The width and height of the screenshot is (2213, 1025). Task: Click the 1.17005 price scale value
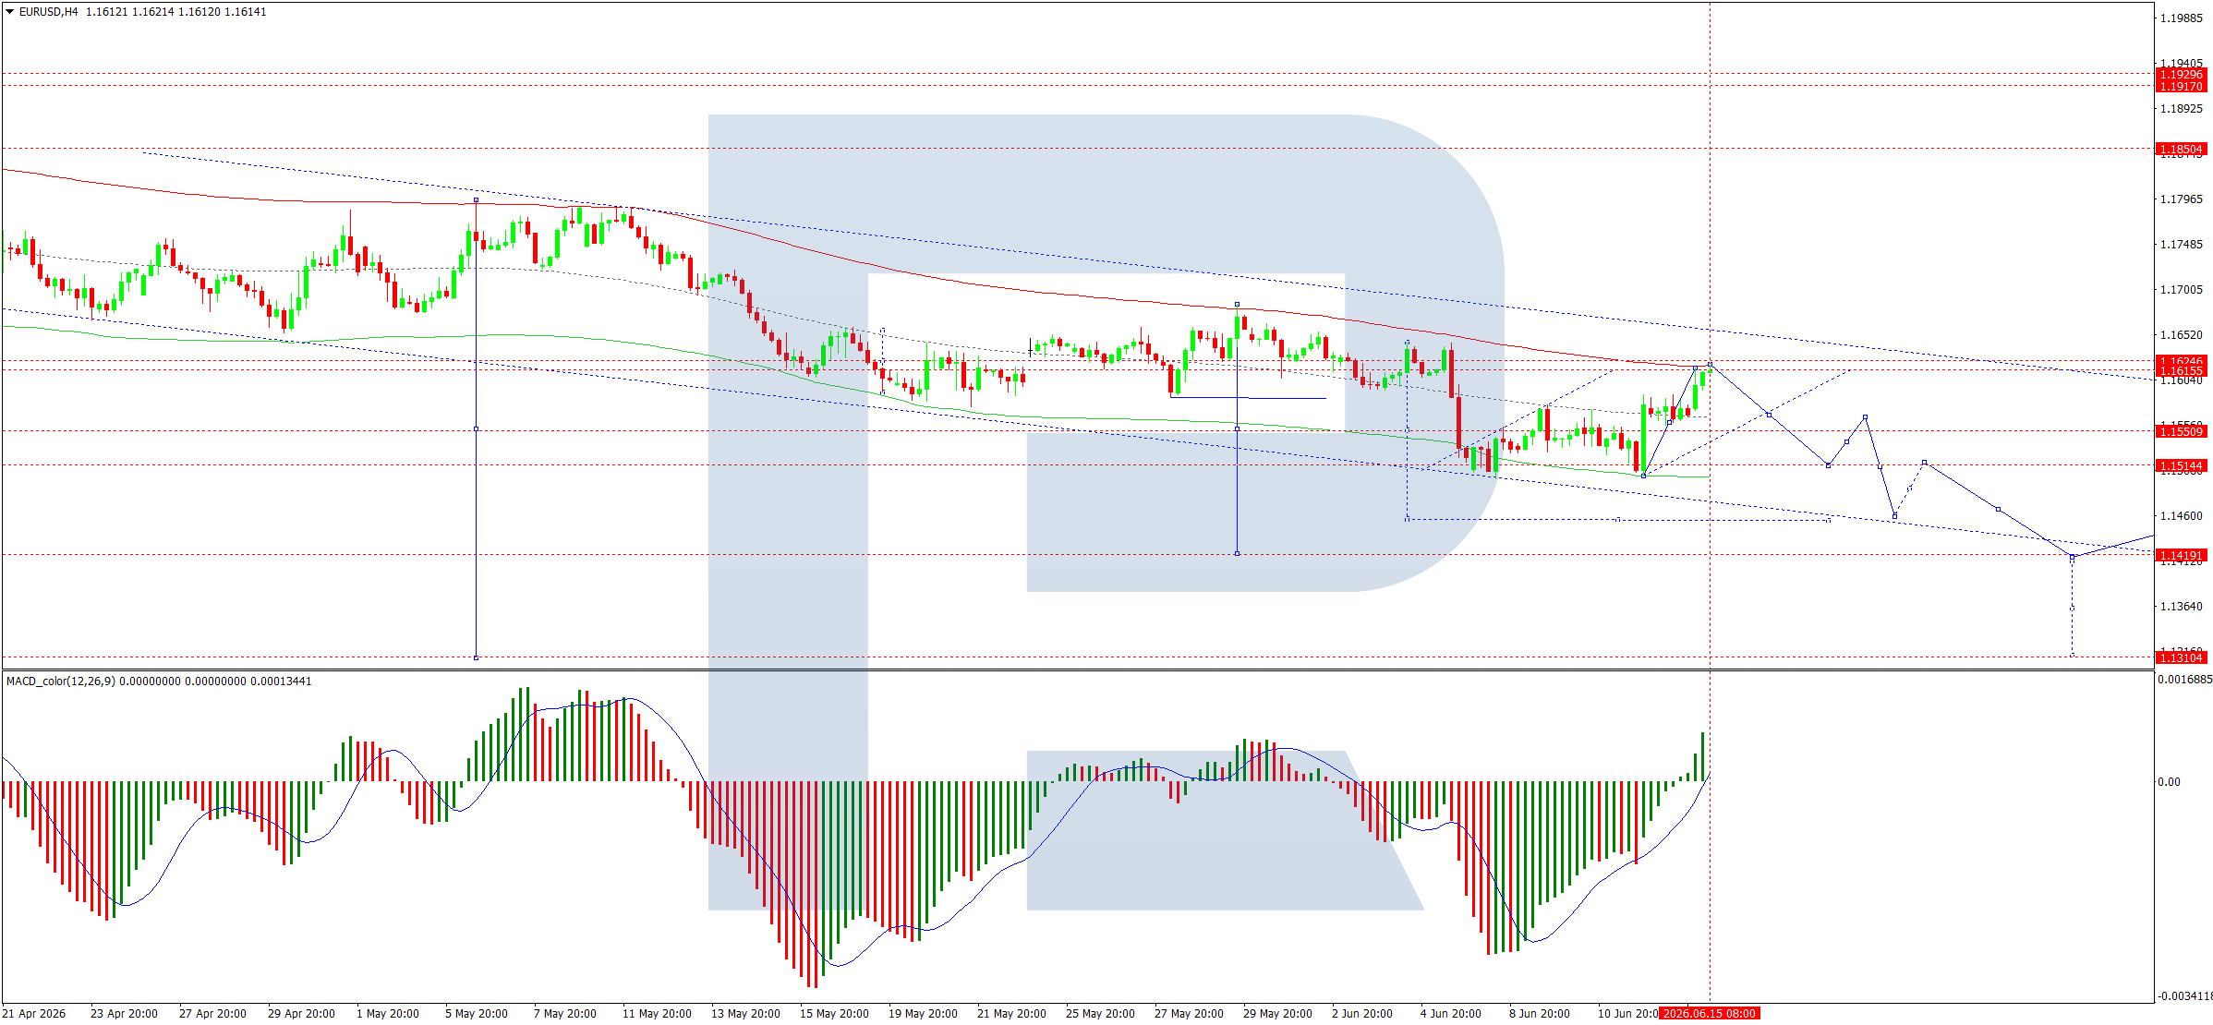click(2181, 290)
